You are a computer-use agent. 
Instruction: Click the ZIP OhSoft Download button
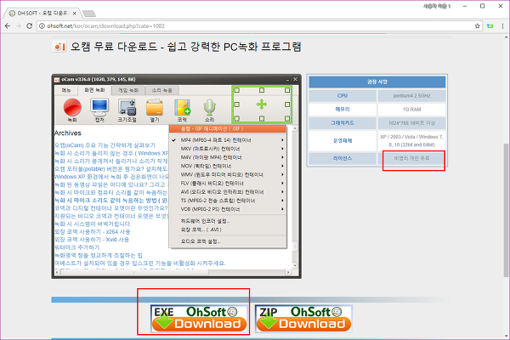(303, 319)
